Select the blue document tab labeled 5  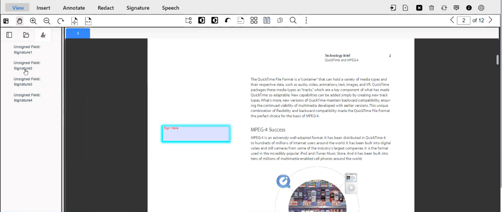tap(78, 33)
